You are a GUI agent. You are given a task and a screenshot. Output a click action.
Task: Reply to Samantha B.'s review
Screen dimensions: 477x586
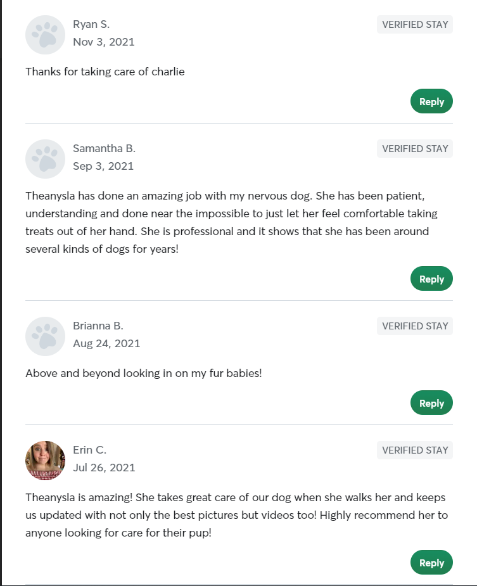[x=431, y=278]
